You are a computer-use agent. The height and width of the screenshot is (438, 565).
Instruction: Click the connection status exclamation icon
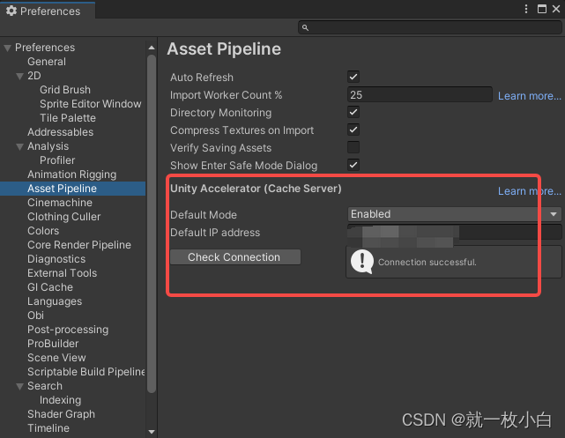(361, 262)
